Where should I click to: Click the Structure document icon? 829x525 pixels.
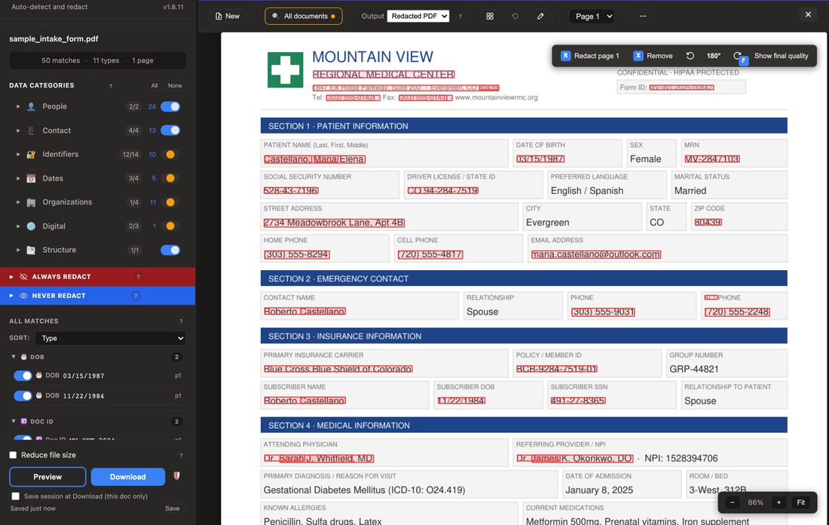pyautogui.click(x=31, y=250)
